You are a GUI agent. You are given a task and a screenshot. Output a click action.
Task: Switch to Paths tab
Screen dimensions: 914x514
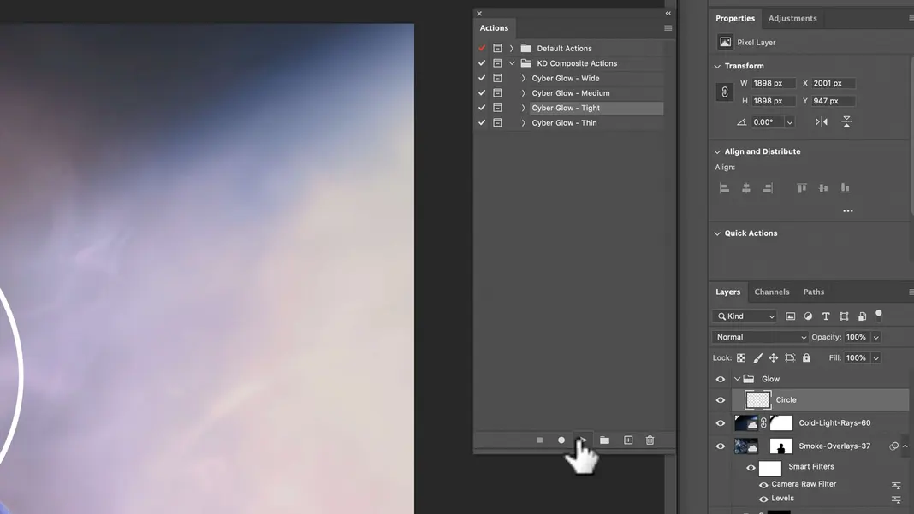pos(814,292)
